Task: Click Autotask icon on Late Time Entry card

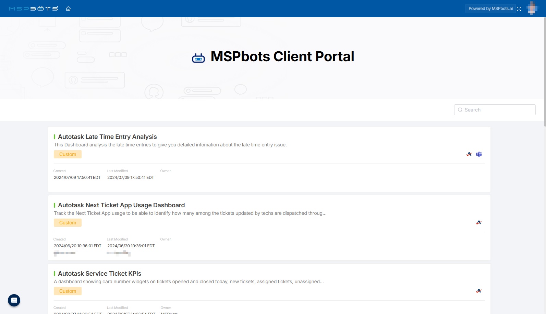Action: (x=469, y=154)
